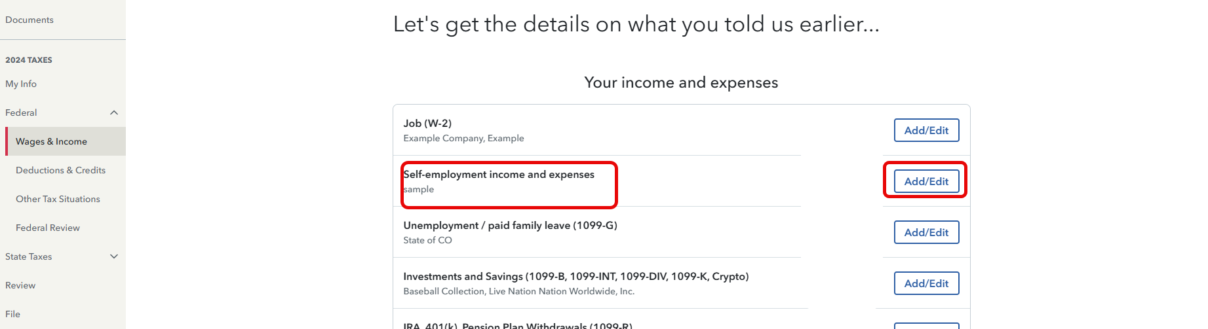Click Add/Edit for Investments and Savings
The image size is (1208, 329).
[926, 283]
